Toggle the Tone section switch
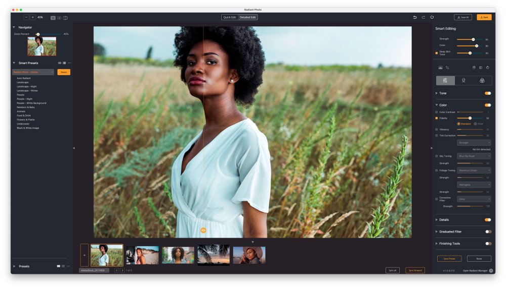This screenshot has width=506, height=288. coord(488,93)
